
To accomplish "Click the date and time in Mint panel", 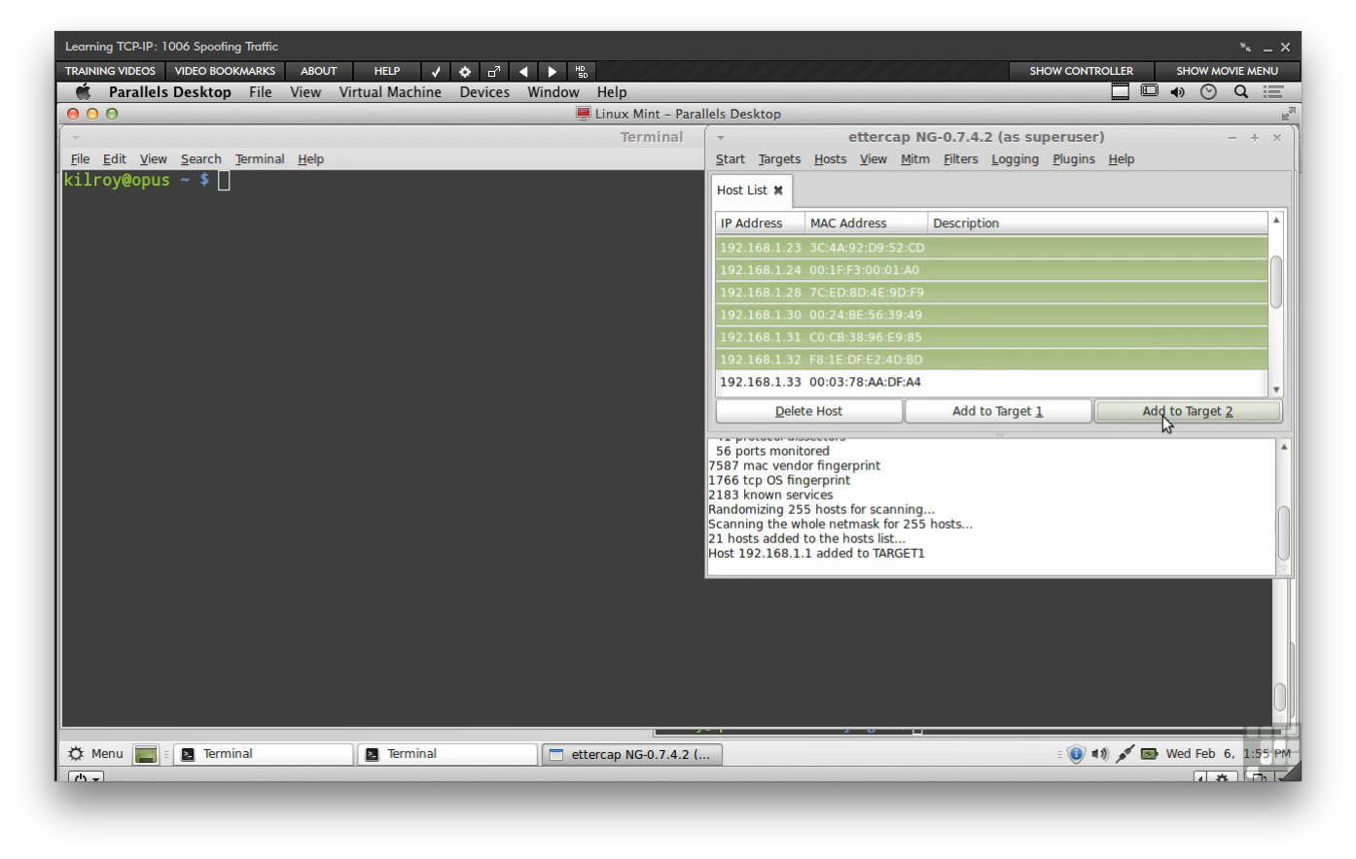I will pos(1228,754).
